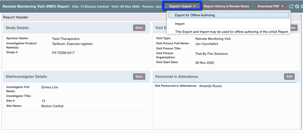
Task: Click the Site/Investigator Details heading
Action: tap(26, 77)
